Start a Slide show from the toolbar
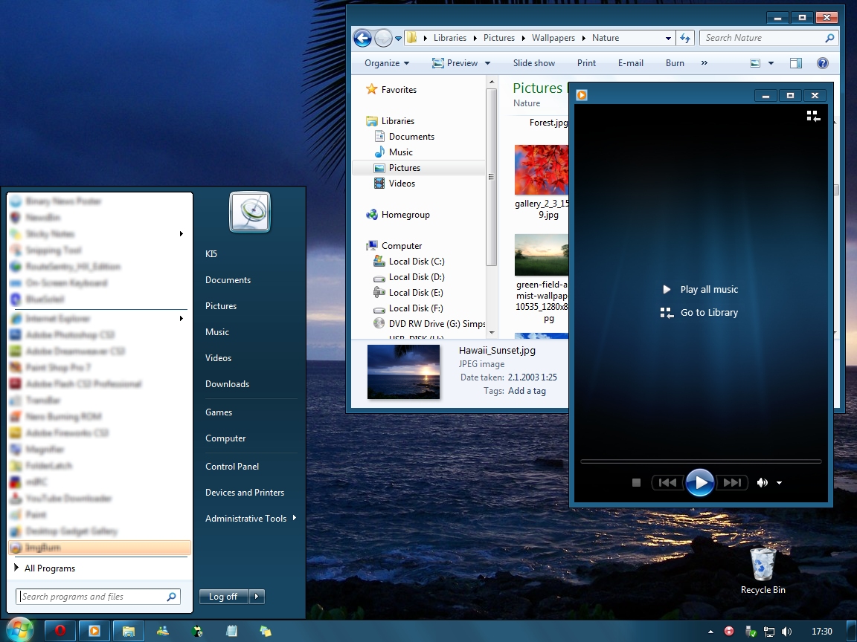Viewport: 857px width, 642px height. pyautogui.click(x=534, y=63)
